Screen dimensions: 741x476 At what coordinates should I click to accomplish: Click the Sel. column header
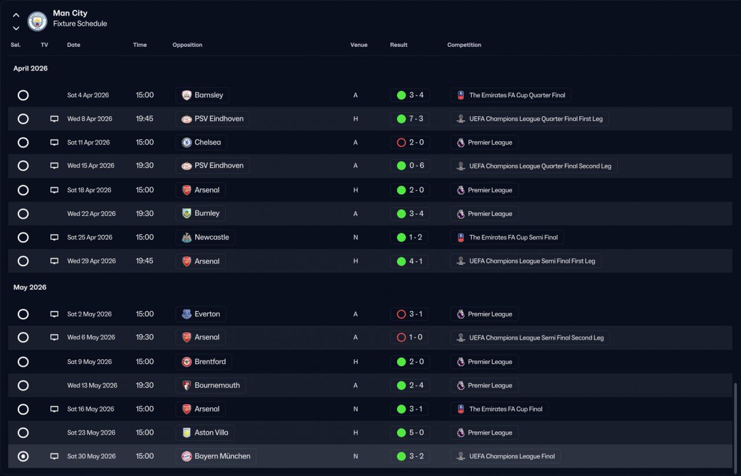click(16, 45)
